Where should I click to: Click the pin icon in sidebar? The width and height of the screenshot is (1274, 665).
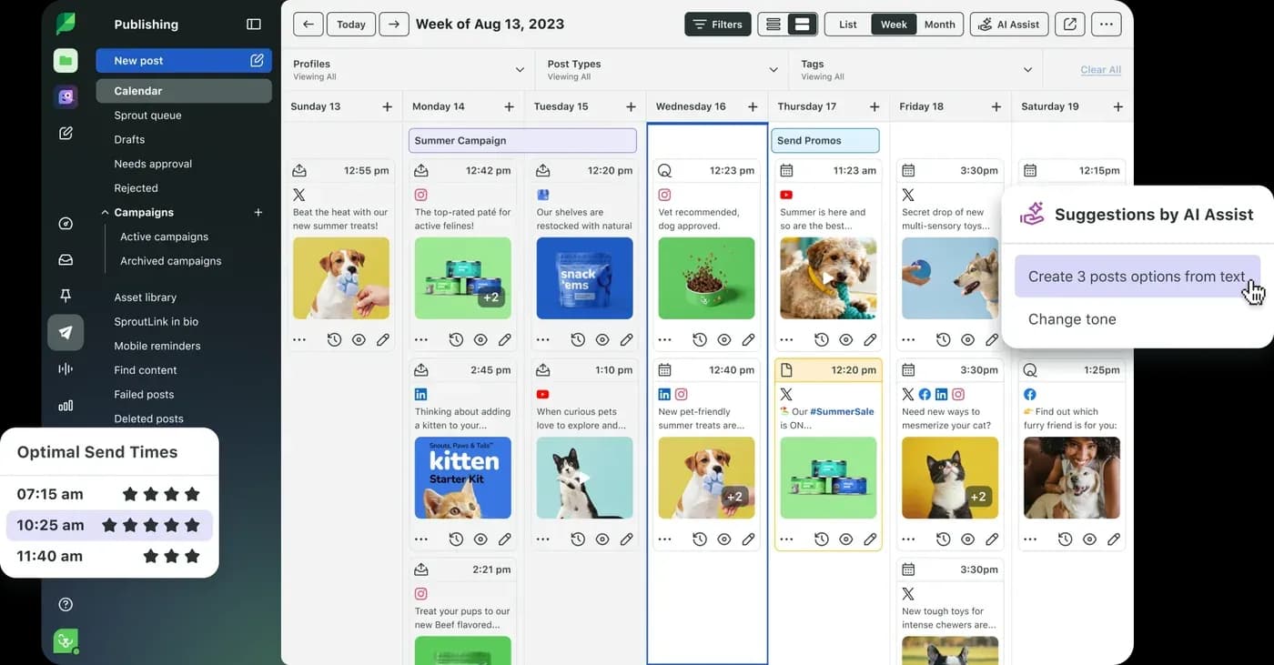point(66,296)
